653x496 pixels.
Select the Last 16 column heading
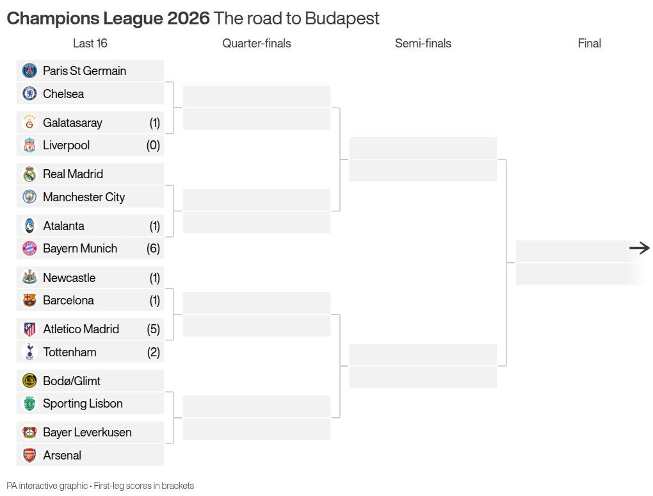pyautogui.click(x=90, y=44)
